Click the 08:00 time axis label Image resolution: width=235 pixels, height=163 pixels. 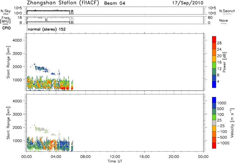pos(85,157)
